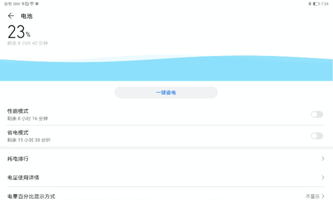Tap the Bluetooth icon in status bar

[x=310, y=4]
